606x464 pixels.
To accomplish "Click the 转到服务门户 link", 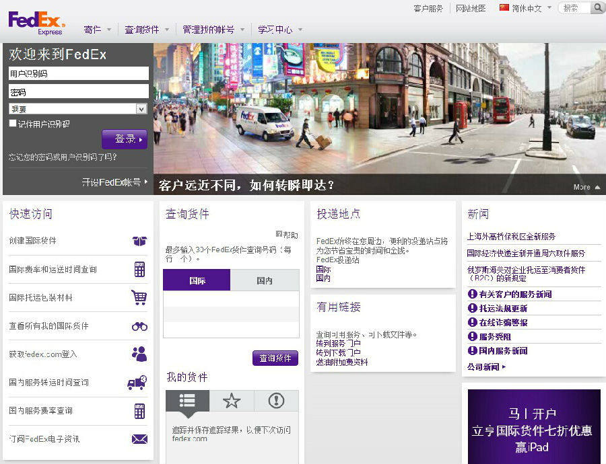I will [338, 343].
